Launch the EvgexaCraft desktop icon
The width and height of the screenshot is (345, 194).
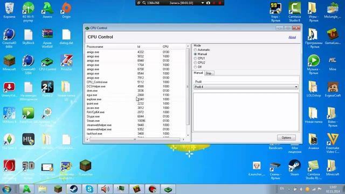[333, 89]
